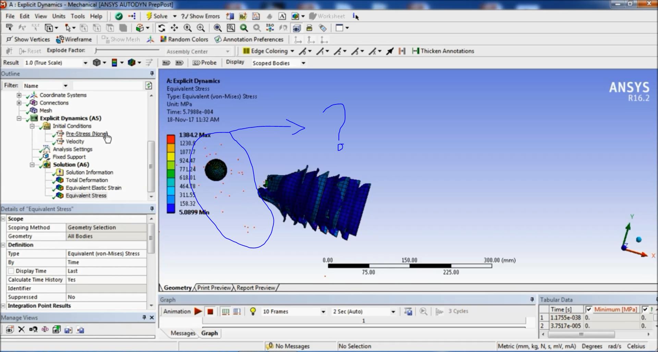
Task: Click the Minimum label tag icon
Action: [179, 63]
